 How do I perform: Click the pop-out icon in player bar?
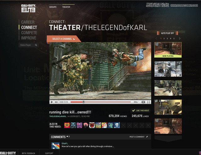coord(143,102)
